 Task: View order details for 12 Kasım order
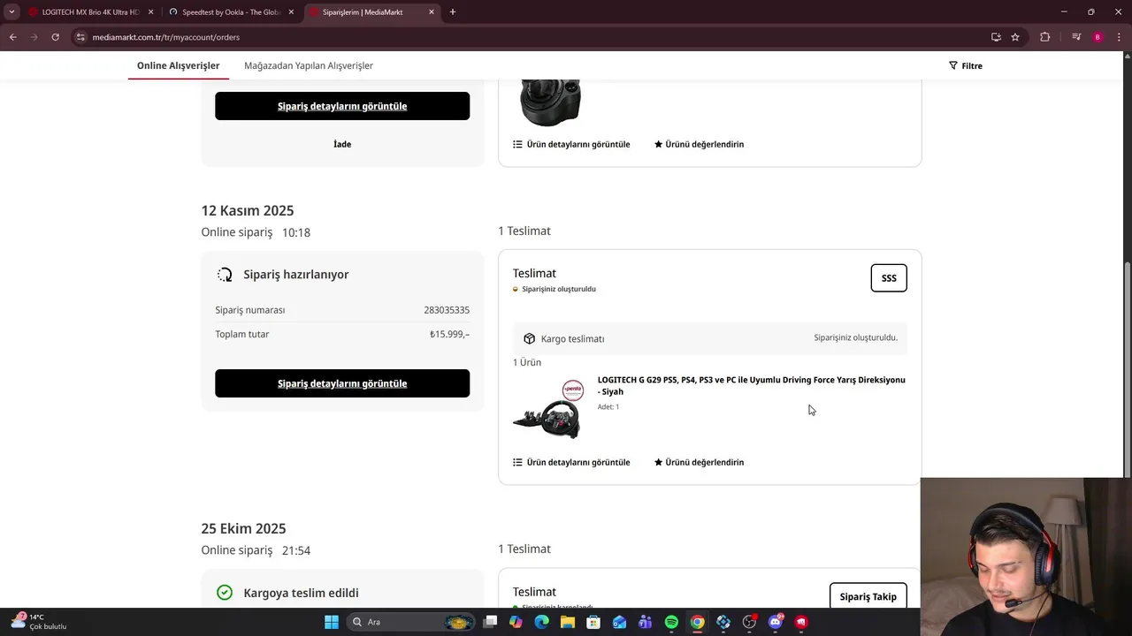tap(342, 383)
